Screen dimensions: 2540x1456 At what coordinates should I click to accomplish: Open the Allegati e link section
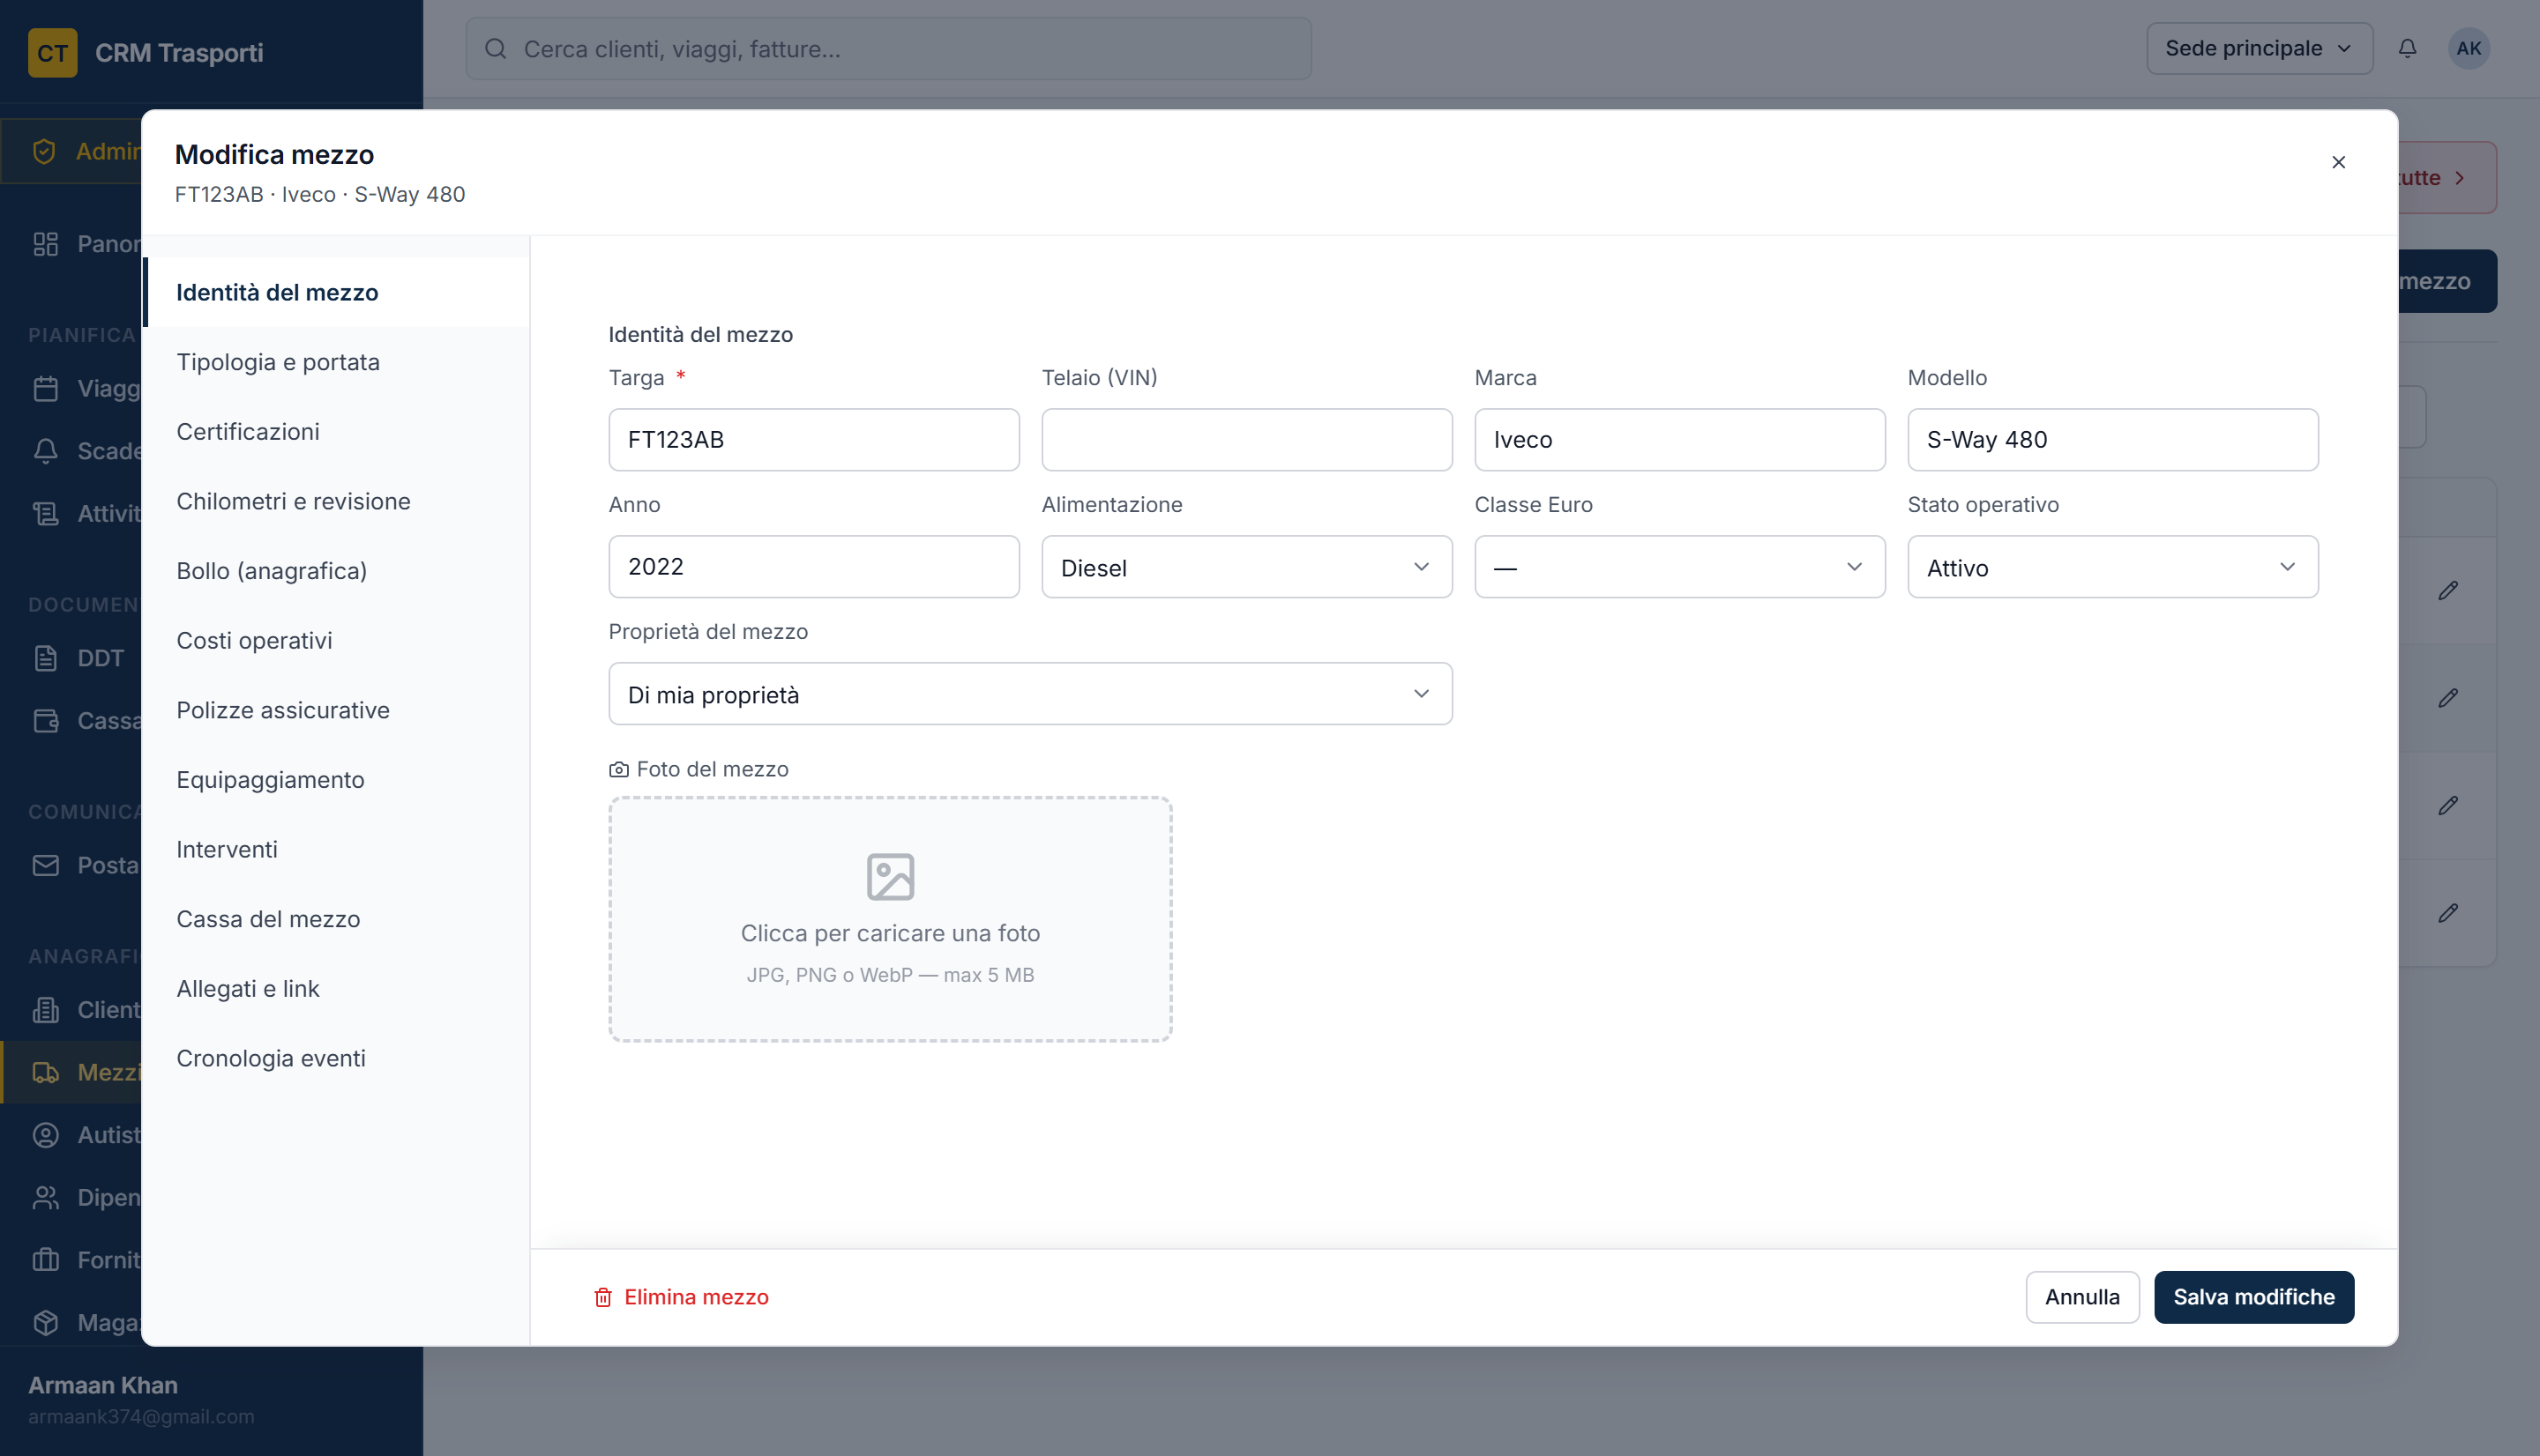click(x=336, y=989)
